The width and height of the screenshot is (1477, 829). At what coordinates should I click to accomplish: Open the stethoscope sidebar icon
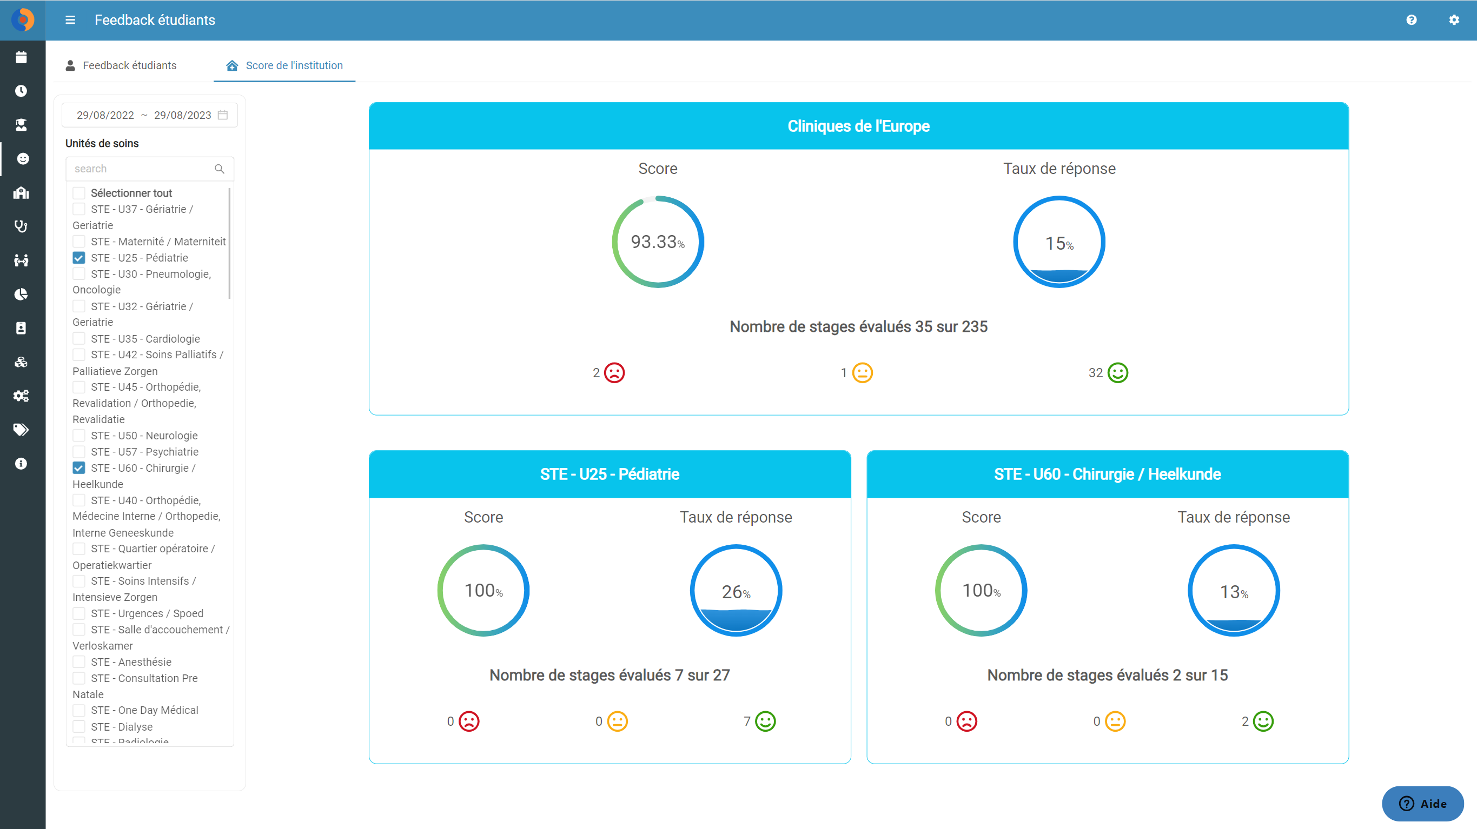coord(21,226)
